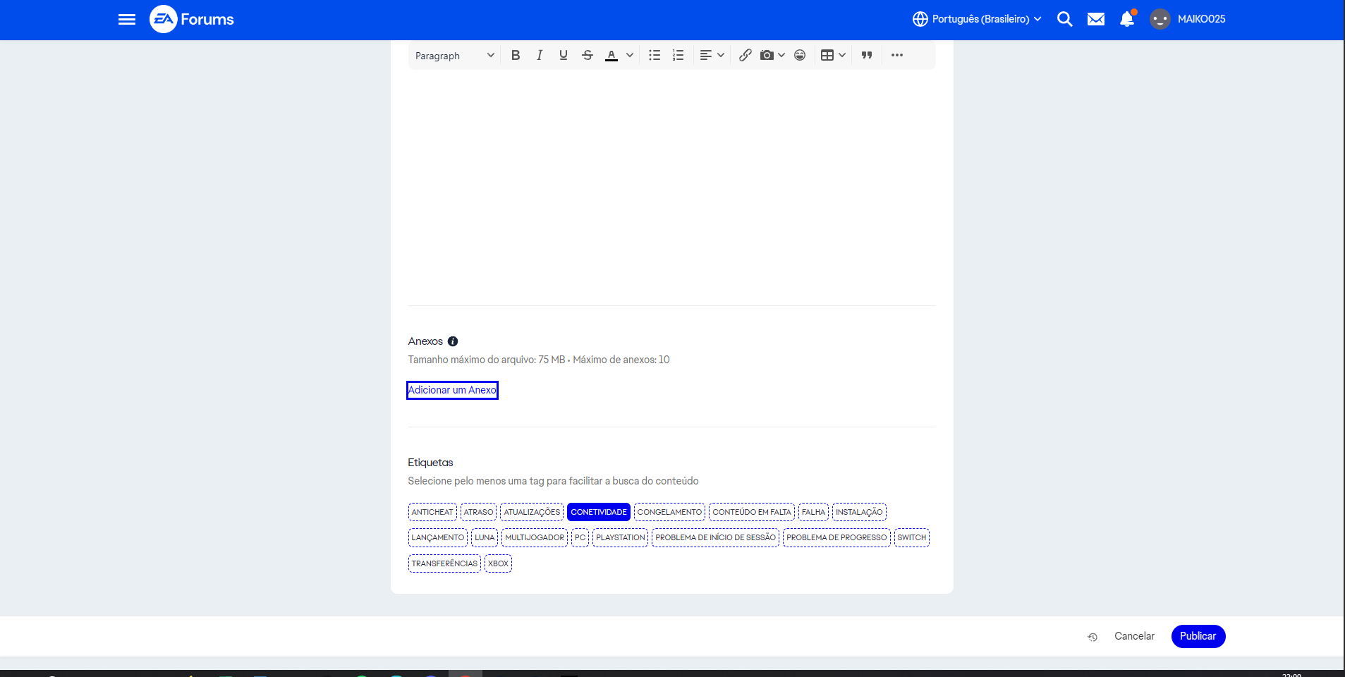Click the Publicar button
Viewport: 1345px width, 677px height.
pos(1198,636)
